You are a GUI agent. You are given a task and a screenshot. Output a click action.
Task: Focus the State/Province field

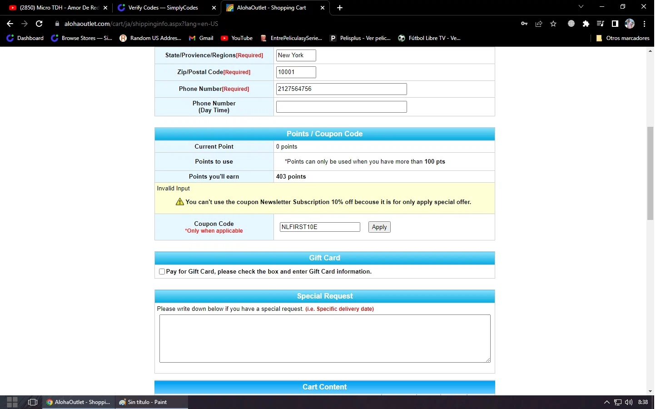pyautogui.click(x=296, y=55)
